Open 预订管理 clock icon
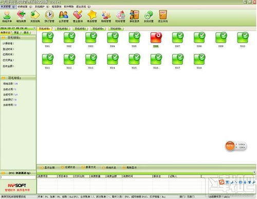The width and height of the screenshot is (257, 199). pos(49,16)
